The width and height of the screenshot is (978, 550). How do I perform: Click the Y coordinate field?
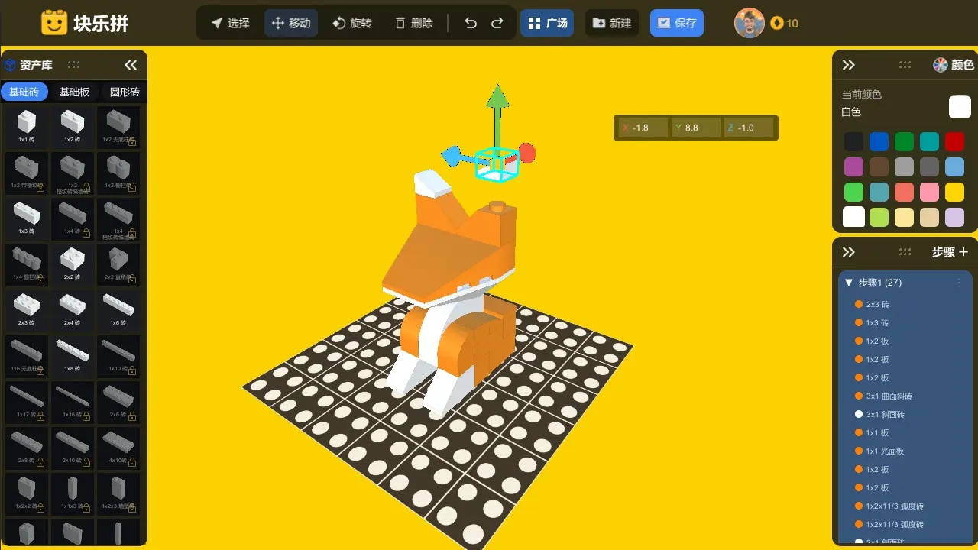click(696, 128)
